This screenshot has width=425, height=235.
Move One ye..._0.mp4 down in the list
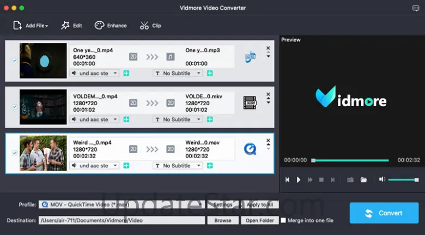(268, 57)
